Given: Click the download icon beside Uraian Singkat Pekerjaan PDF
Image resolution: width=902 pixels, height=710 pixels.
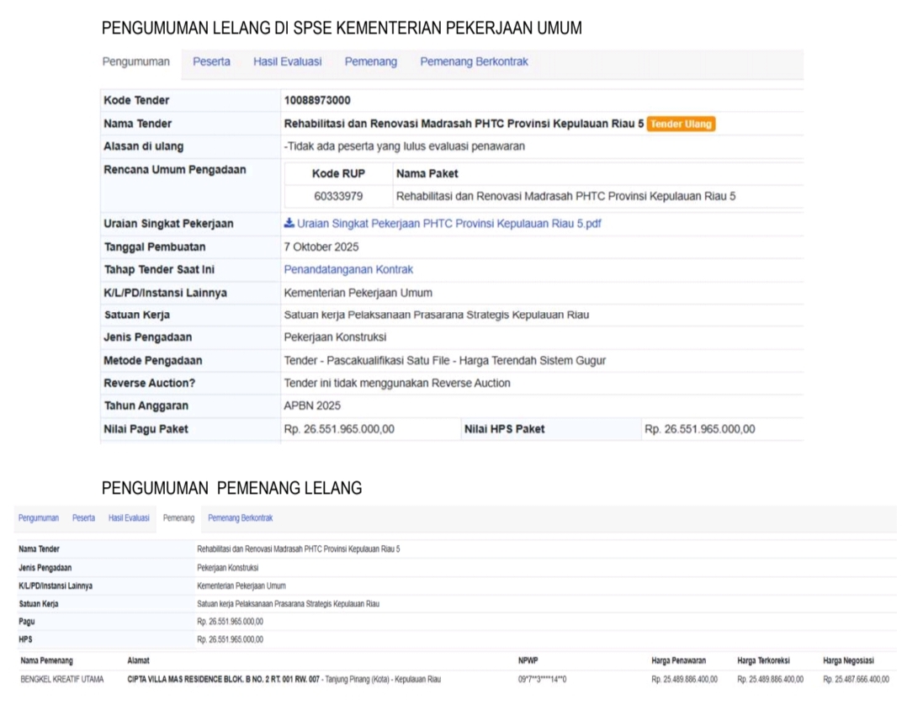Looking at the screenshot, I should point(289,224).
